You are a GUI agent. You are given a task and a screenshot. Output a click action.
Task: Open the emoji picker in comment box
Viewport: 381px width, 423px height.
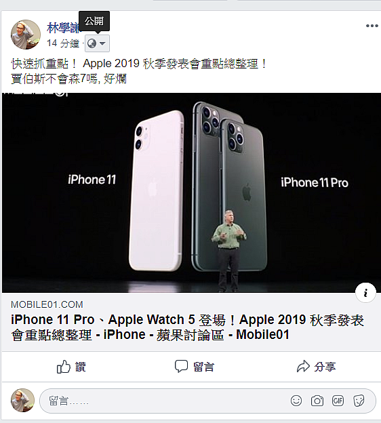click(x=296, y=401)
